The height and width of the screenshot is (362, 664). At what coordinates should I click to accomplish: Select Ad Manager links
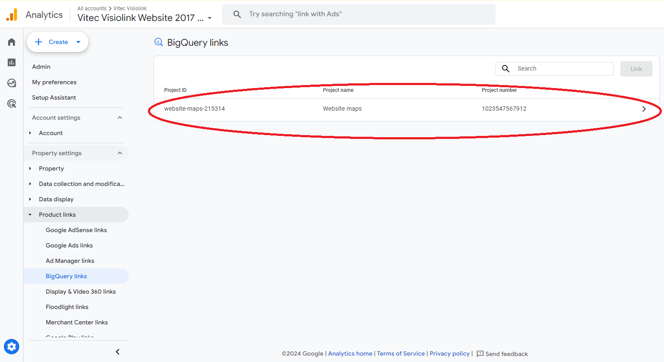click(70, 261)
